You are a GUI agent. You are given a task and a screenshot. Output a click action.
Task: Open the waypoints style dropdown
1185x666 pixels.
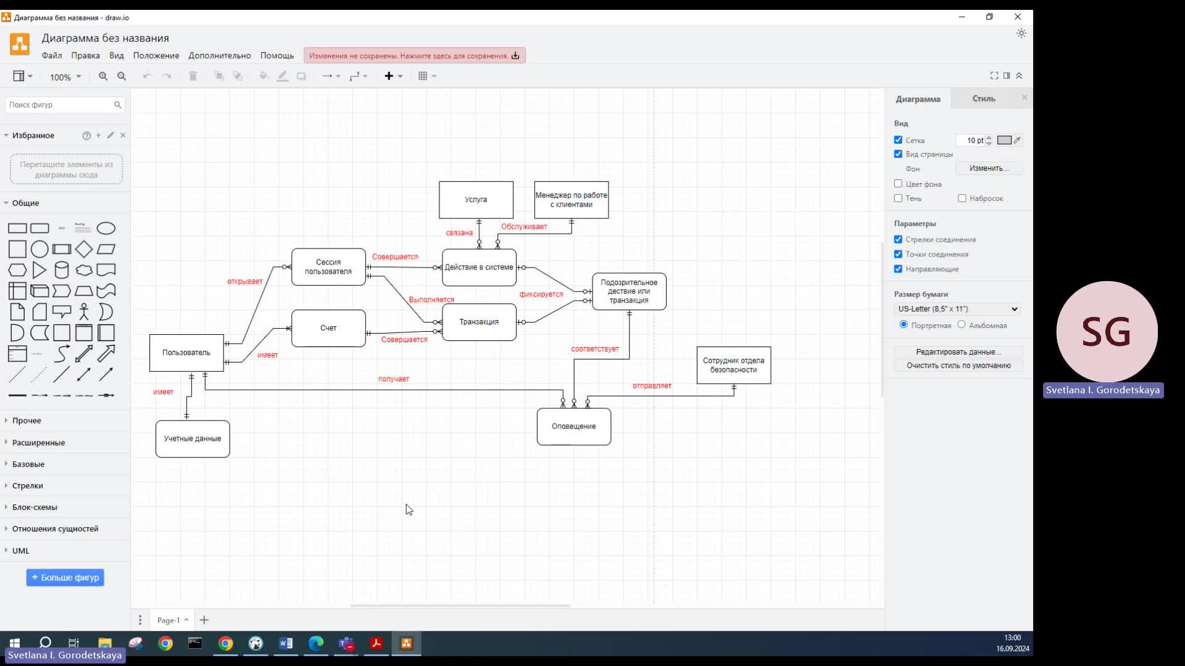(x=359, y=76)
